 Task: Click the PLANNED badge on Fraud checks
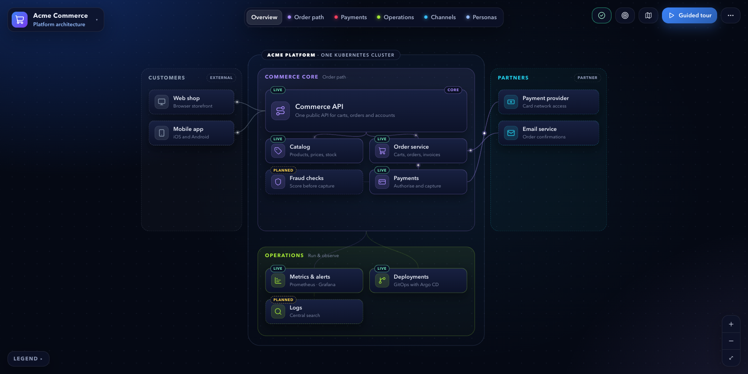pos(283,170)
